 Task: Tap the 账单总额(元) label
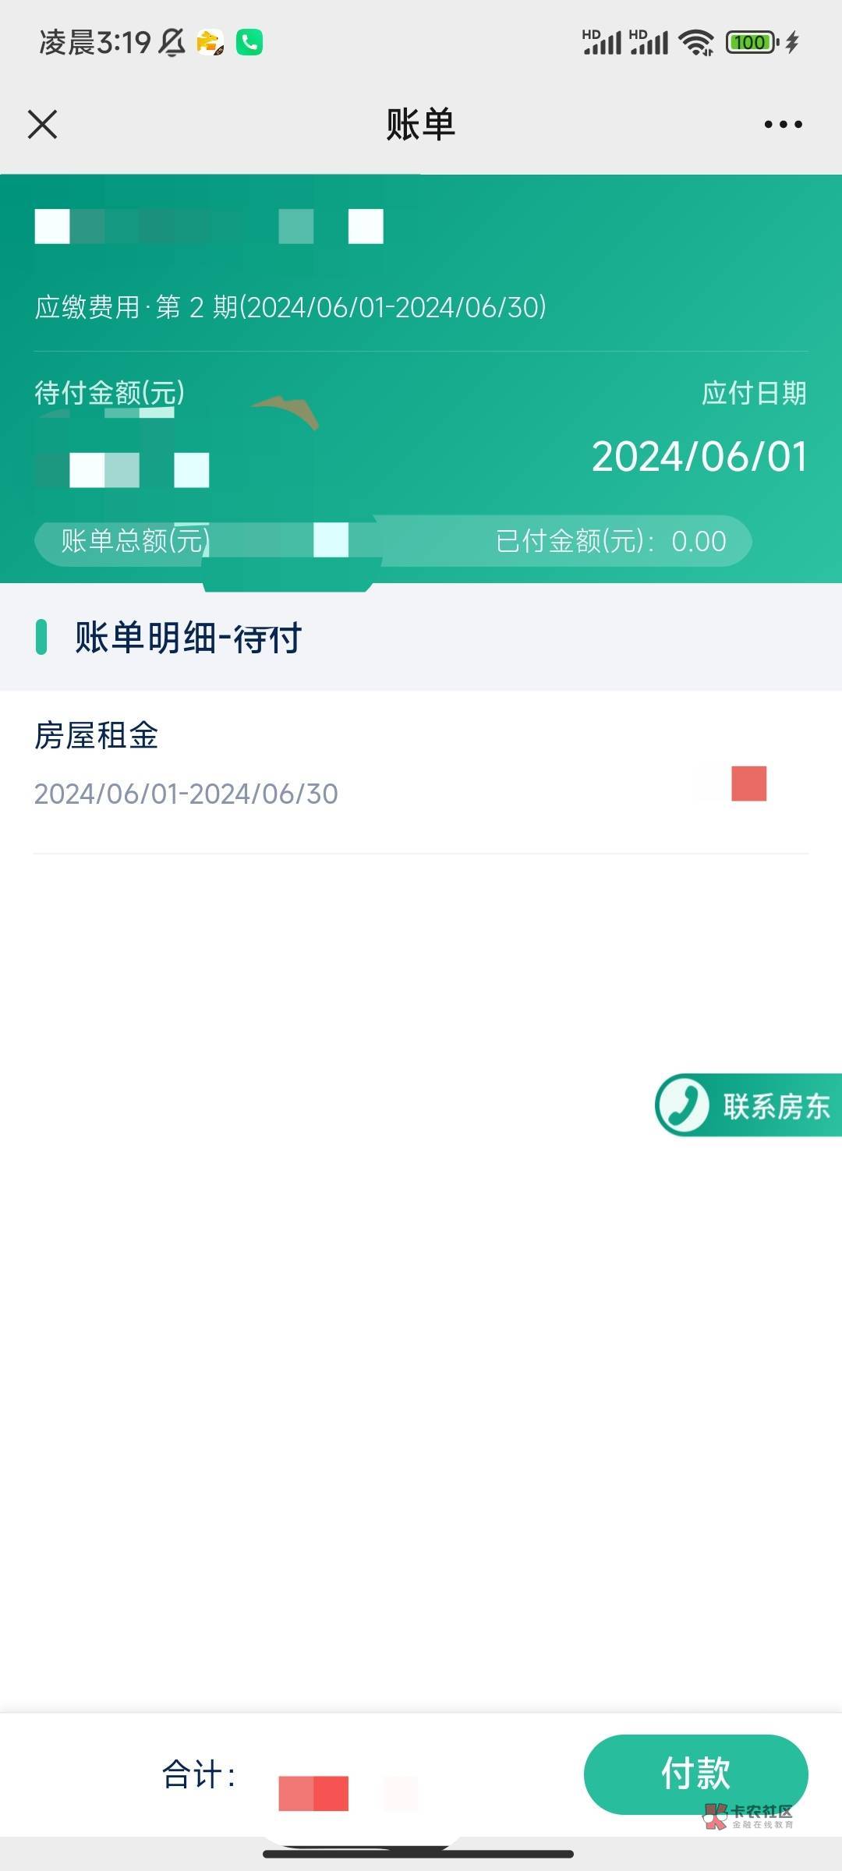[135, 540]
